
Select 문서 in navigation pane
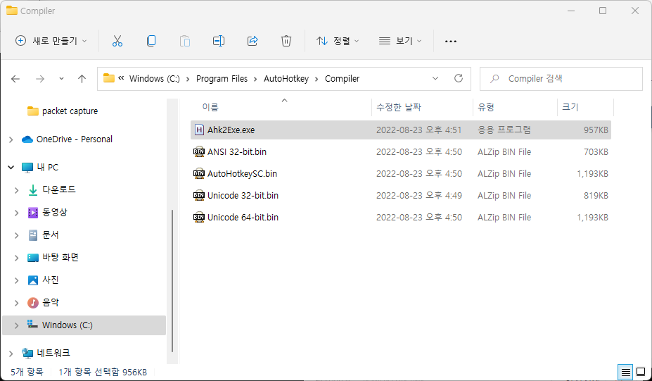tap(51, 235)
